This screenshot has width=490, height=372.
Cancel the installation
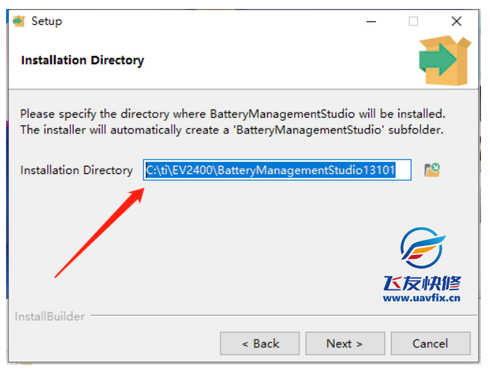430,343
